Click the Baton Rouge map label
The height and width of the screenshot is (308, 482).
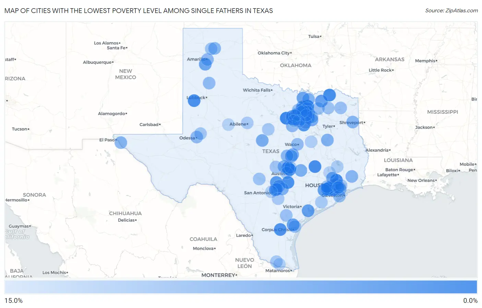(x=399, y=170)
